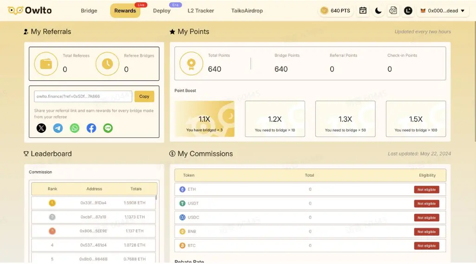Share referral link on X

click(x=41, y=128)
